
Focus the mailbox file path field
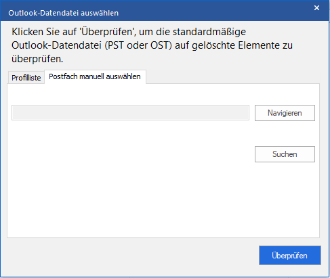(x=130, y=112)
